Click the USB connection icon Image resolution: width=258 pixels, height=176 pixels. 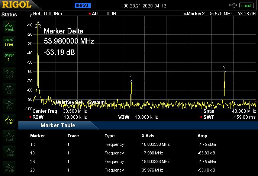pyautogui.click(x=233, y=6)
